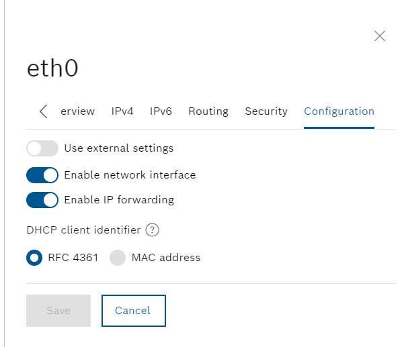Viewport: 402px width, 347px height.
Task: Click the left chevron to scroll tabs back
Action: (44, 111)
